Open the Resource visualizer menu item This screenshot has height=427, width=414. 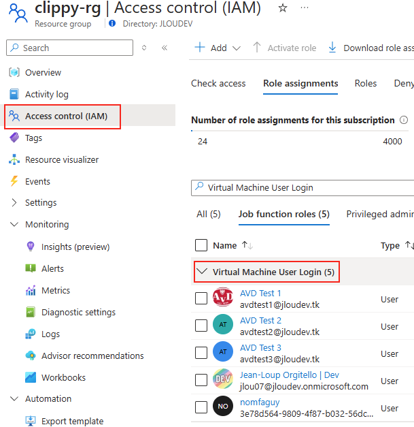pos(62,159)
